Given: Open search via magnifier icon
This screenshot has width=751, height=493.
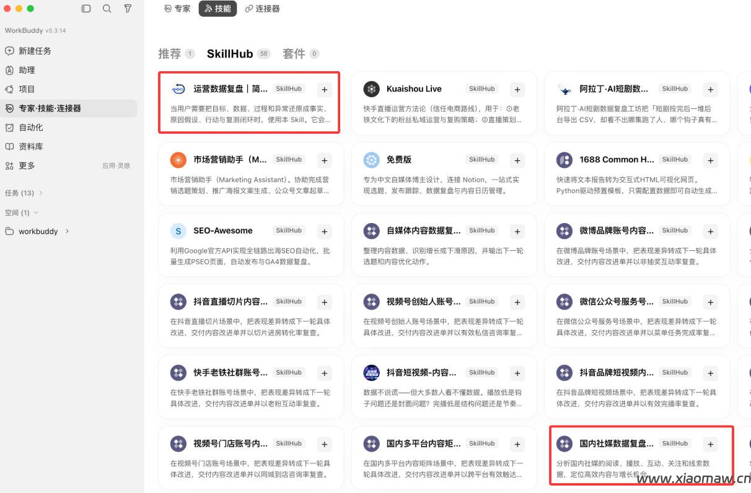Looking at the screenshot, I should coord(107,9).
